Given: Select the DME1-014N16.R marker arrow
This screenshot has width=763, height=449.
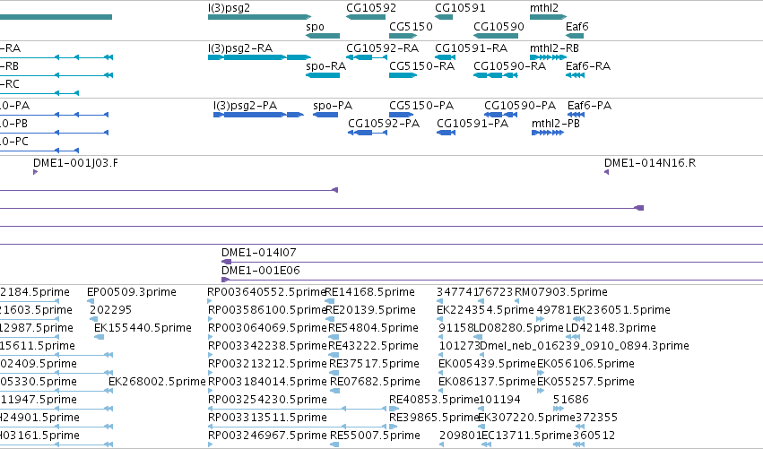Looking at the screenshot, I should (606, 172).
